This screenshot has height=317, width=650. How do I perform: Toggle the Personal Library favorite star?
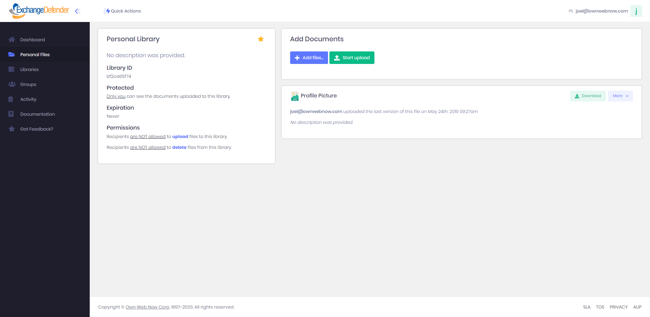click(261, 39)
